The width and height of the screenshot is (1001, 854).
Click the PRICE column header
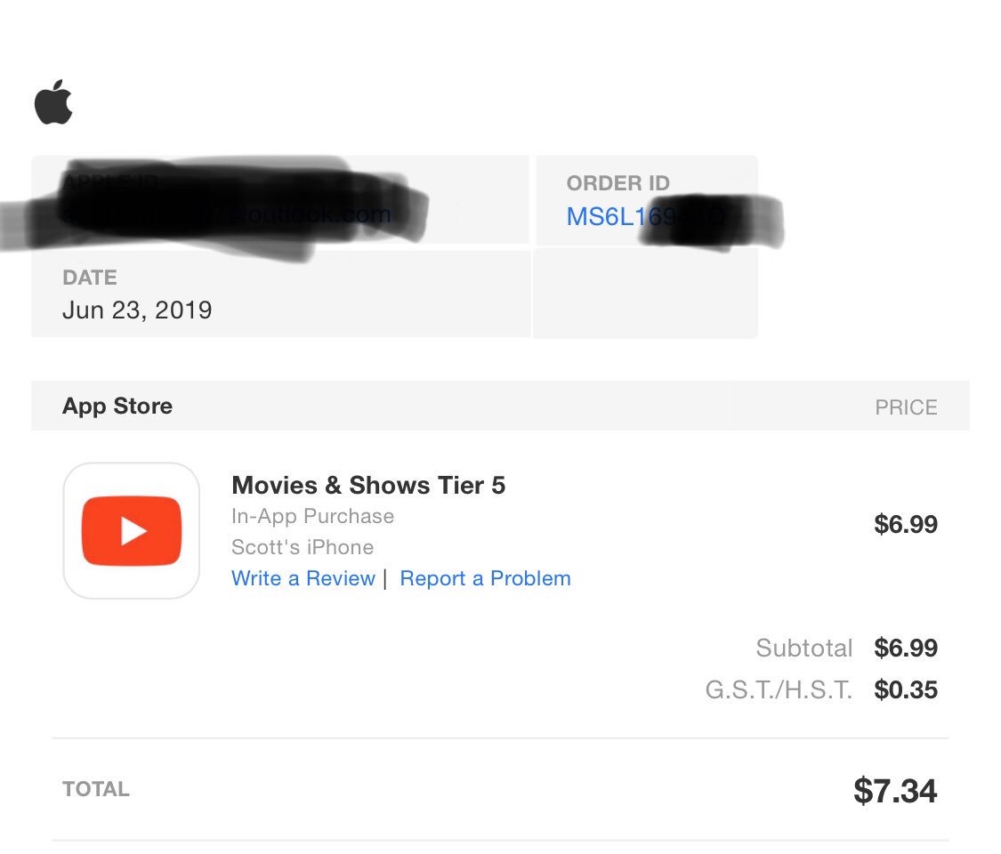tap(906, 407)
